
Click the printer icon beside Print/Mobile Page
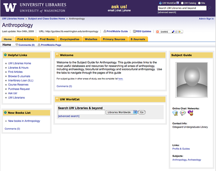pos(39,45)
